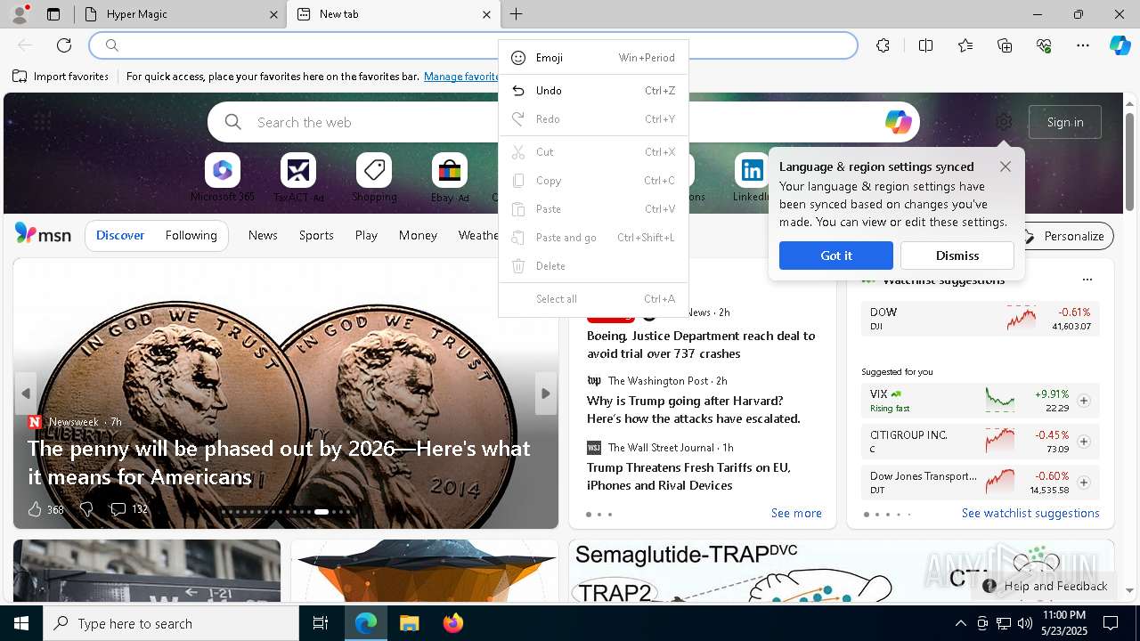The height and width of the screenshot is (641, 1140).
Task: Click the Import favorites button
Action: (x=61, y=77)
